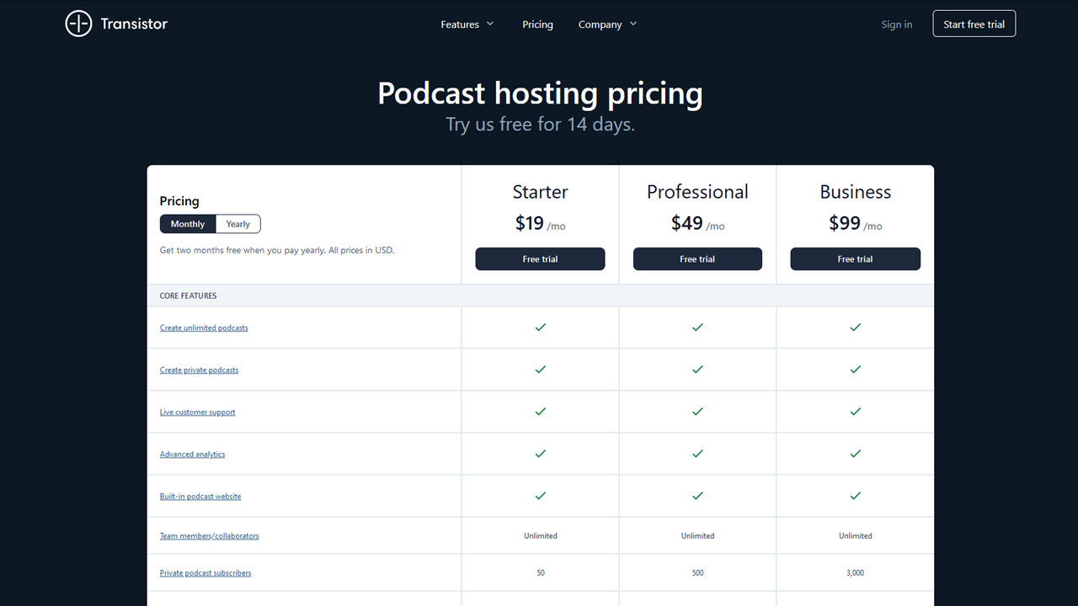Click the '3,000' private subscribers value
The height and width of the screenshot is (606, 1078).
856,572
